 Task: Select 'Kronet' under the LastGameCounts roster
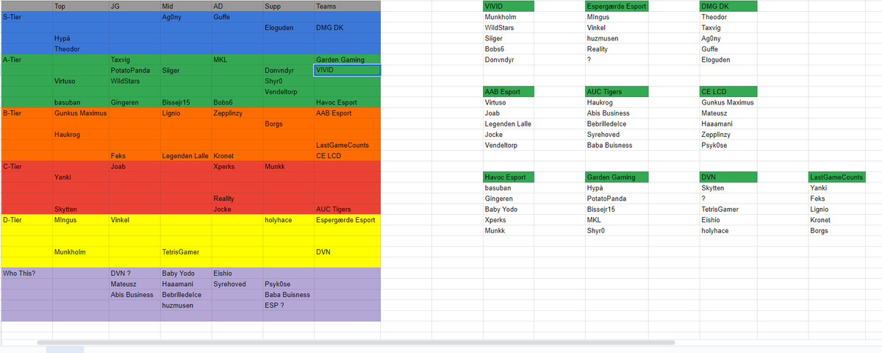tap(836, 220)
